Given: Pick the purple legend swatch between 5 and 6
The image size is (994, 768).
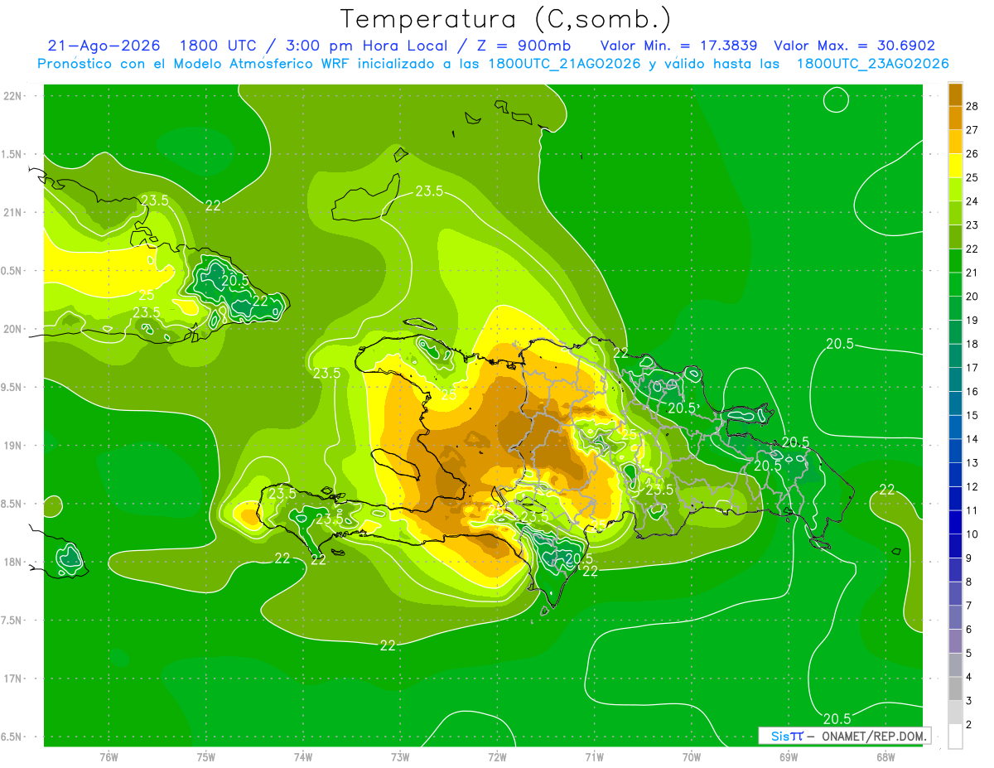Looking at the screenshot, I should click(x=955, y=641).
